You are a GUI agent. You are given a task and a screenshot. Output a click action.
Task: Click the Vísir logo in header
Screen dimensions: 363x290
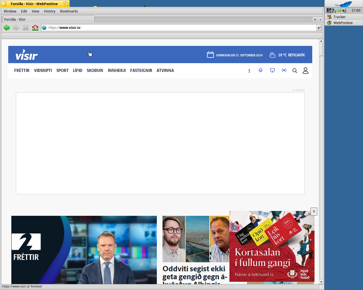point(27,55)
